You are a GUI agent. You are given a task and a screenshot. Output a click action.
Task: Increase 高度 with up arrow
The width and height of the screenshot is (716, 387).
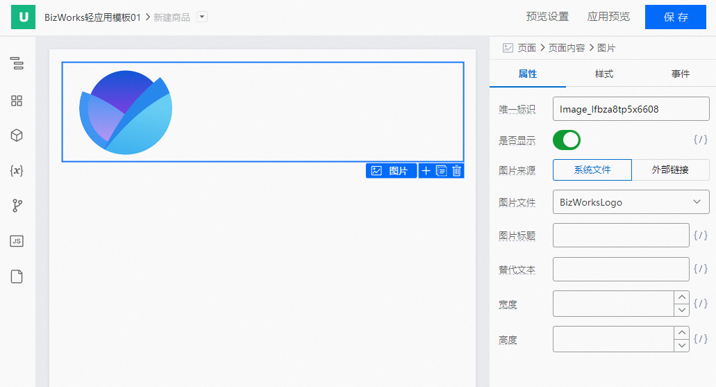pyautogui.click(x=682, y=333)
